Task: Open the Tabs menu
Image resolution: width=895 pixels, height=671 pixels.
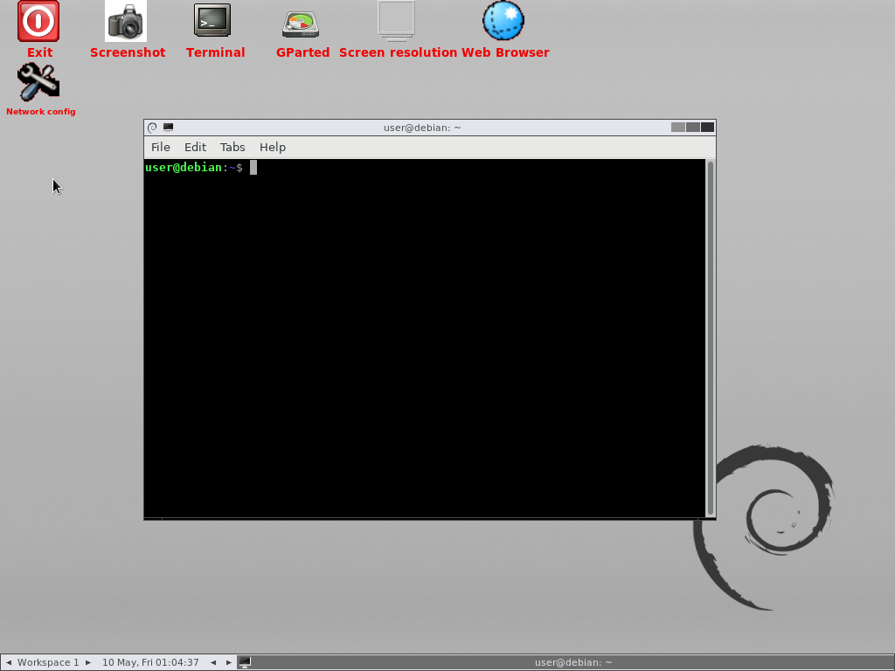Action: pos(232,147)
